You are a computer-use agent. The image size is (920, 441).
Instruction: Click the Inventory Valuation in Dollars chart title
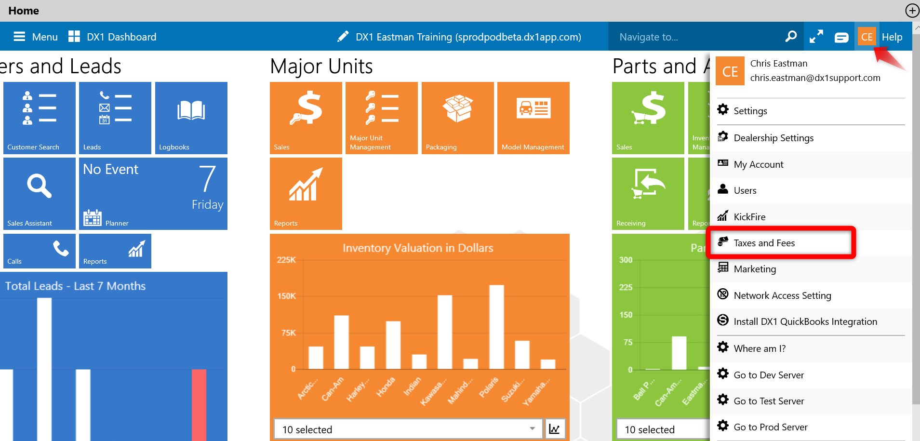418,248
